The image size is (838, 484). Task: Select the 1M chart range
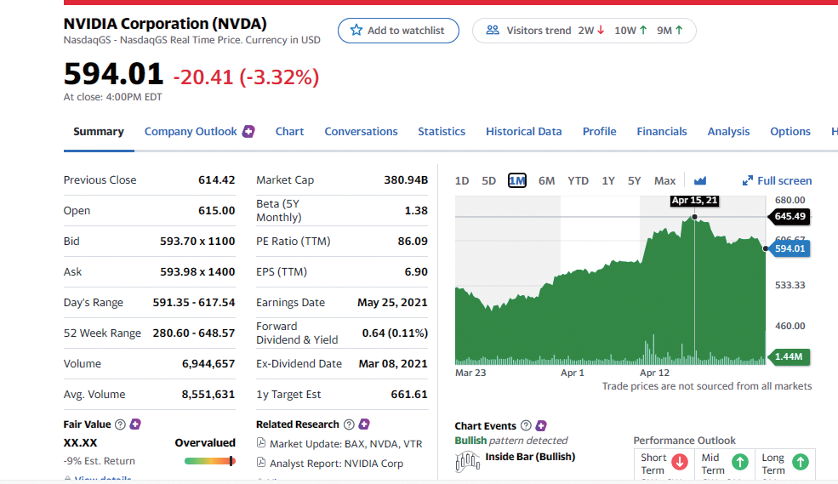(516, 180)
